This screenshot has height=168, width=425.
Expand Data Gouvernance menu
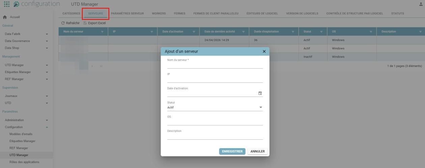point(47,41)
